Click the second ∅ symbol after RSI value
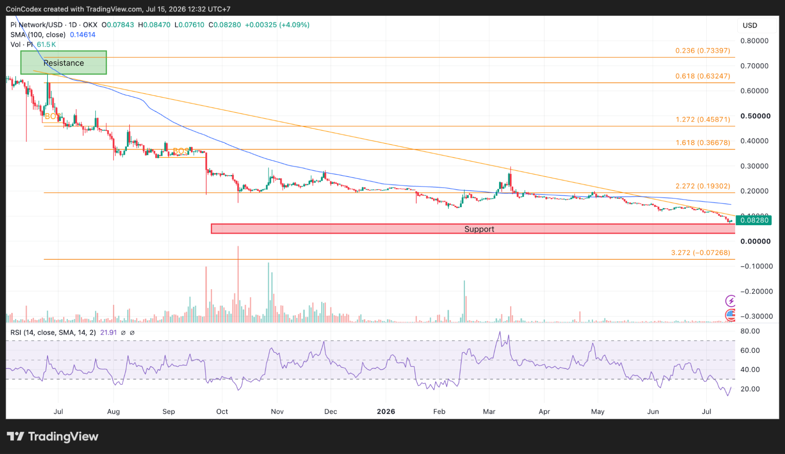Viewport: 785px width, 454px height. click(x=132, y=333)
